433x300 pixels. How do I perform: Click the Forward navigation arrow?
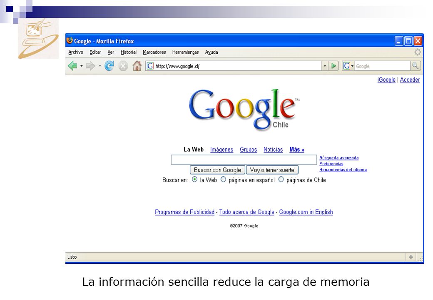coord(91,66)
